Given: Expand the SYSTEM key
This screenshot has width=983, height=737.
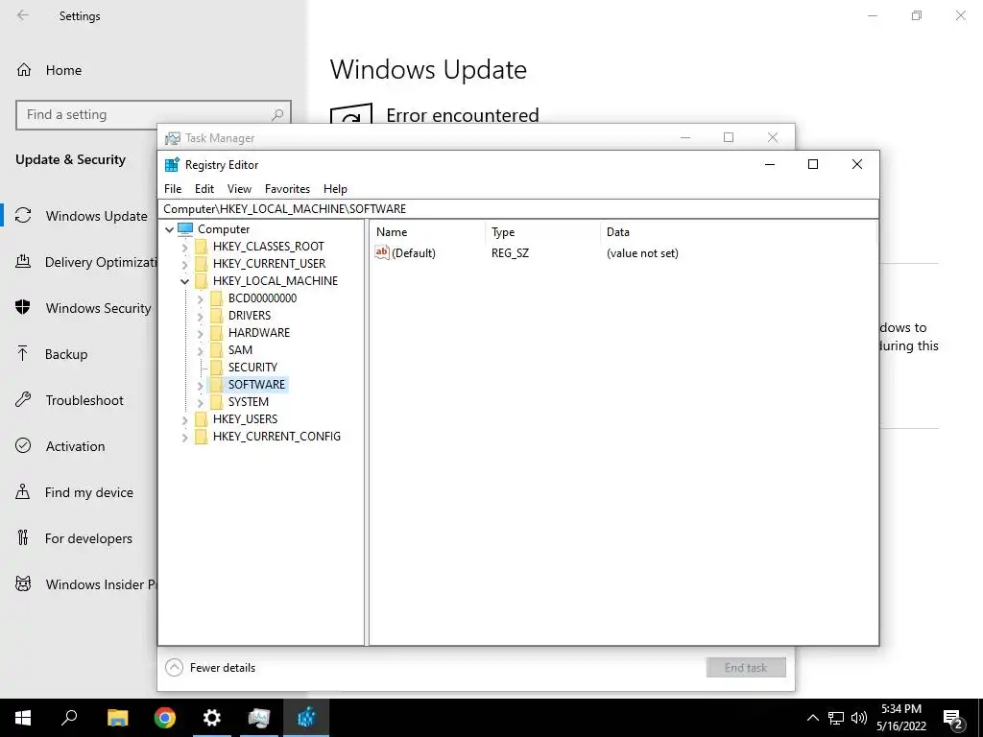Looking at the screenshot, I should point(200,402).
